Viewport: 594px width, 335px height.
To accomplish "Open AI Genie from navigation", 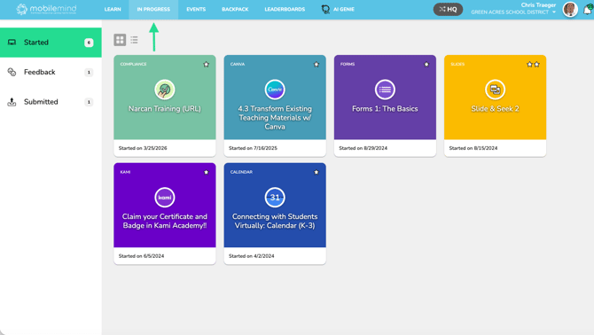I will [x=338, y=10].
